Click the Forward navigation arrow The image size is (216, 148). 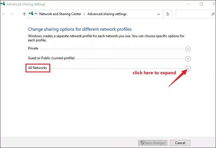[12, 14]
